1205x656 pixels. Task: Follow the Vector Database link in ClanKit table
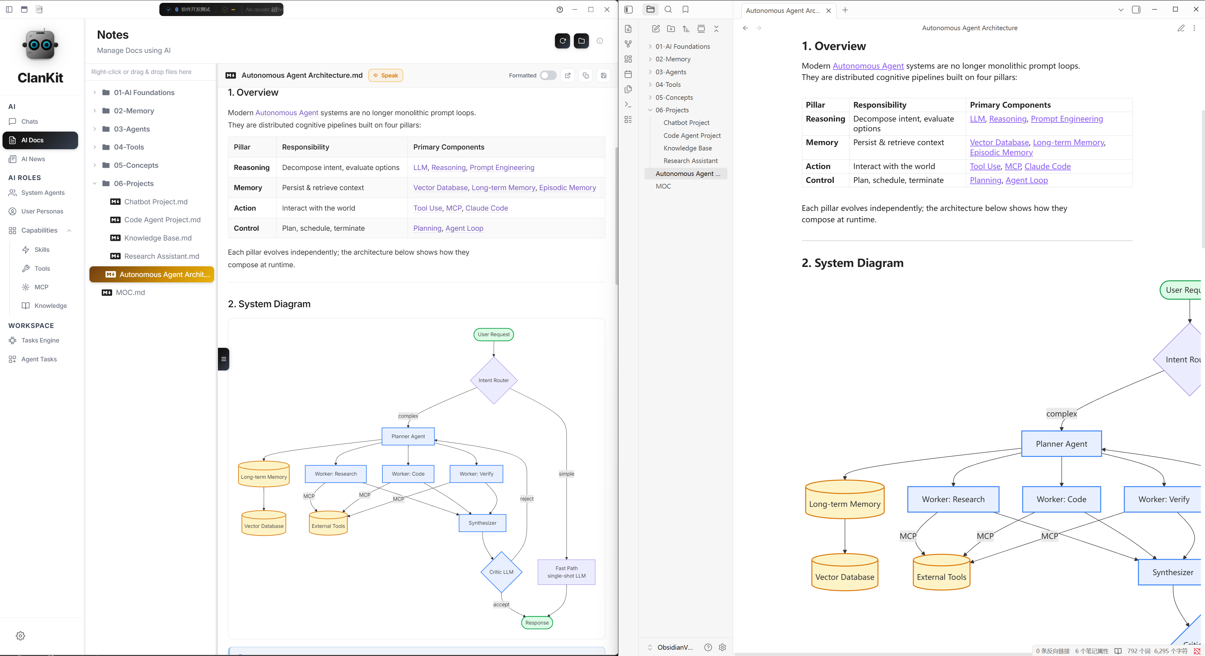pyautogui.click(x=440, y=188)
